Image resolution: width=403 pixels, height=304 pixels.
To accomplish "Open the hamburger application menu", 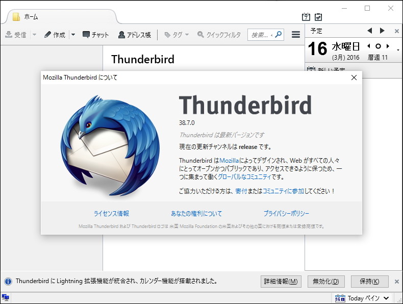I will click(x=296, y=35).
